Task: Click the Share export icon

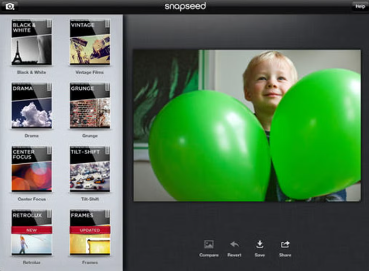Action: (285, 244)
